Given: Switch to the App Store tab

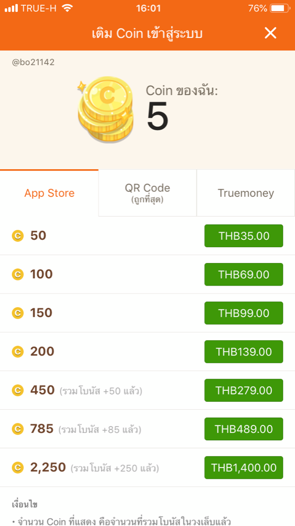Looking at the screenshot, I should click(49, 193).
